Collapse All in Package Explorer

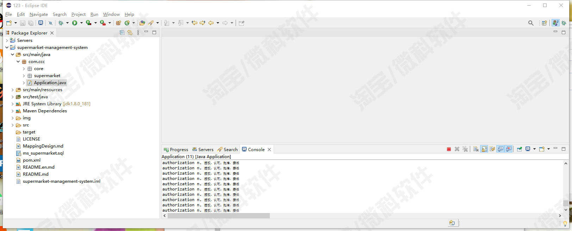coord(122,32)
